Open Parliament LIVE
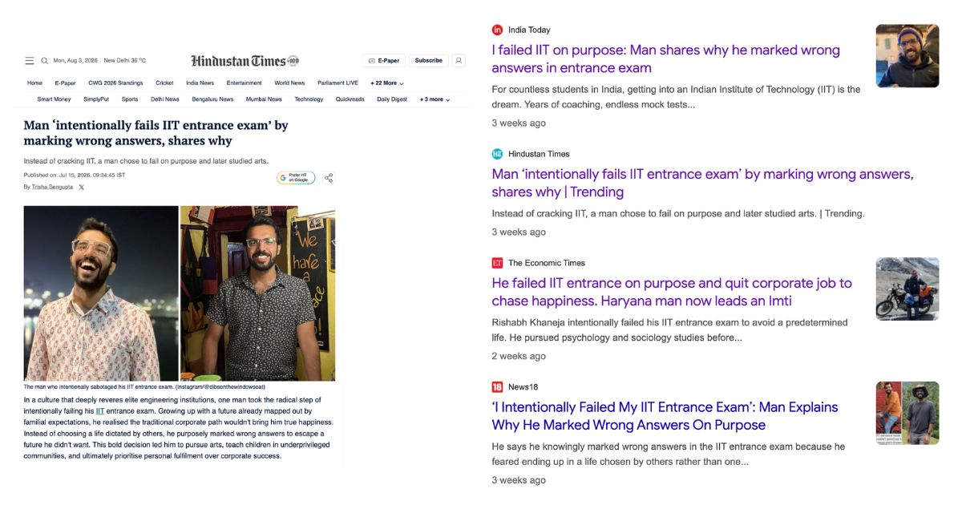962x505 pixels. click(x=338, y=83)
